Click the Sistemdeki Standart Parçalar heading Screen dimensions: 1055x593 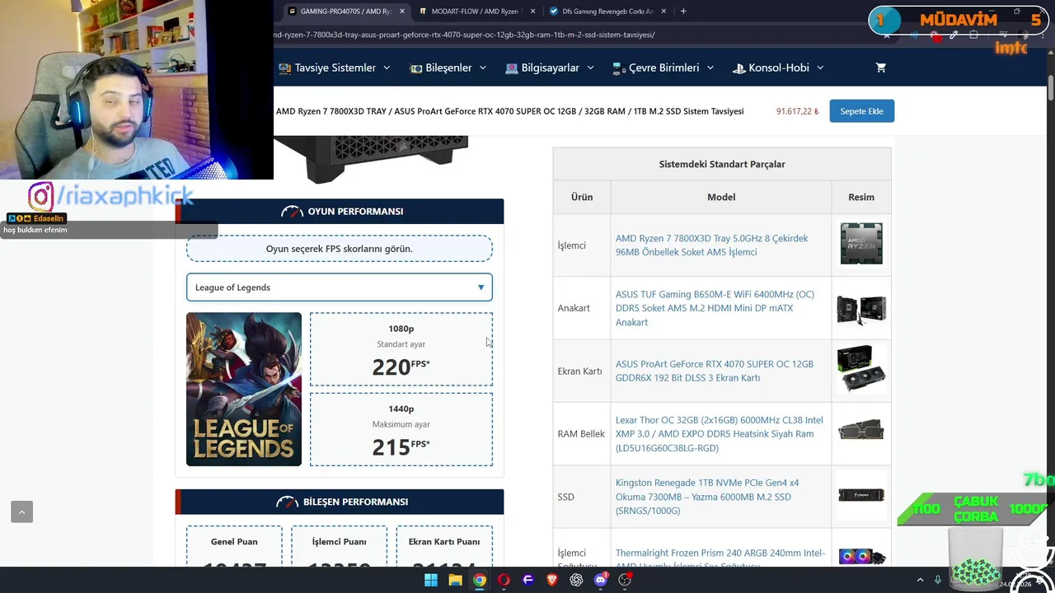coord(722,164)
